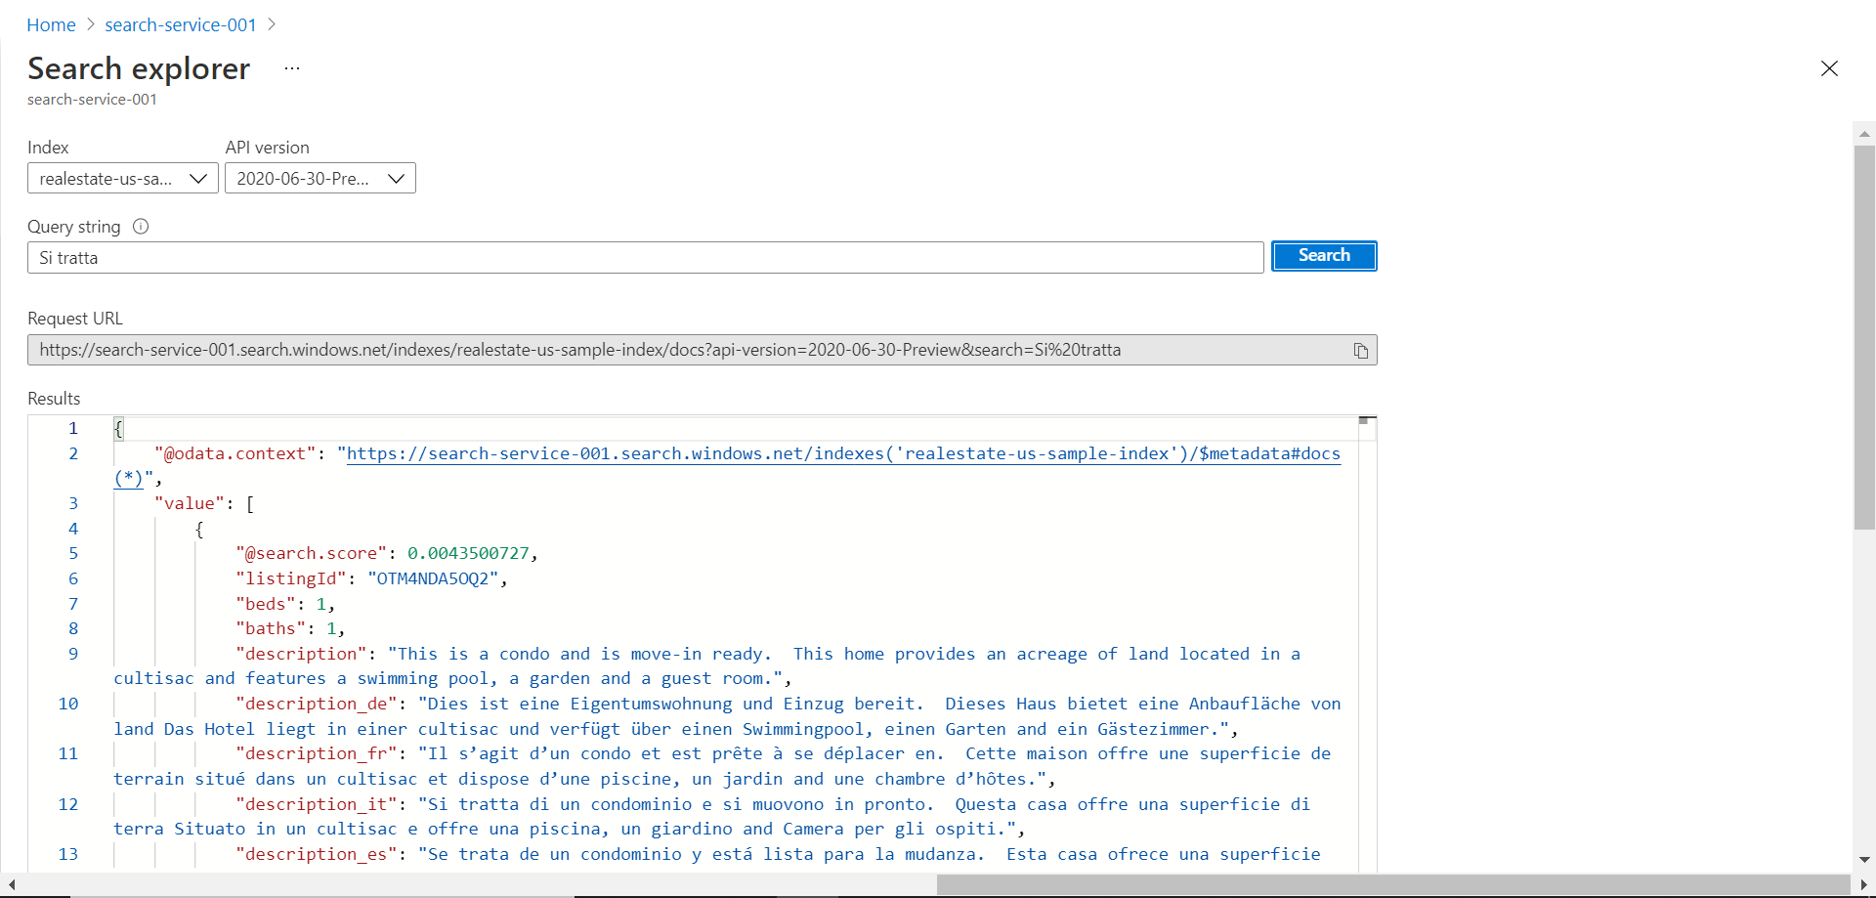Click the "baths" key in results
This screenshot has width=1876, height=898.
click(x=271, y=628)
